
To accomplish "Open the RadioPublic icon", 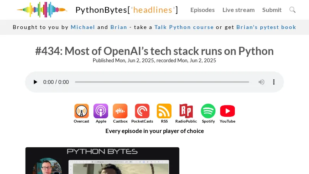I will coord(186,111).
